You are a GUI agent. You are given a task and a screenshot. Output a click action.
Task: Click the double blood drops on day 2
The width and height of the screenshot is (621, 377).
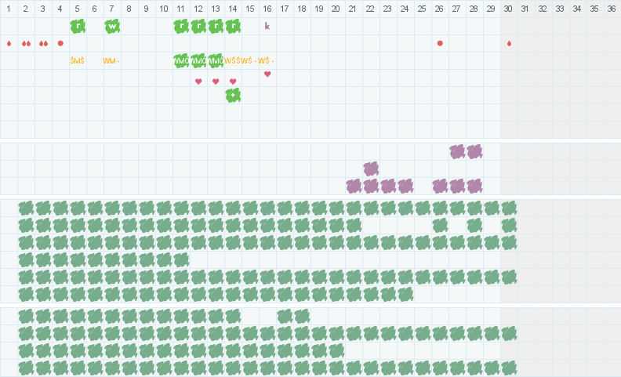(x=26, y=43)
